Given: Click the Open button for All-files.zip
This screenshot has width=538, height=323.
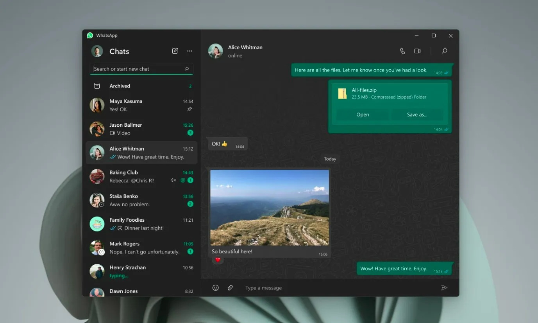Looking at the screenshot, I should tap(362, 115).
